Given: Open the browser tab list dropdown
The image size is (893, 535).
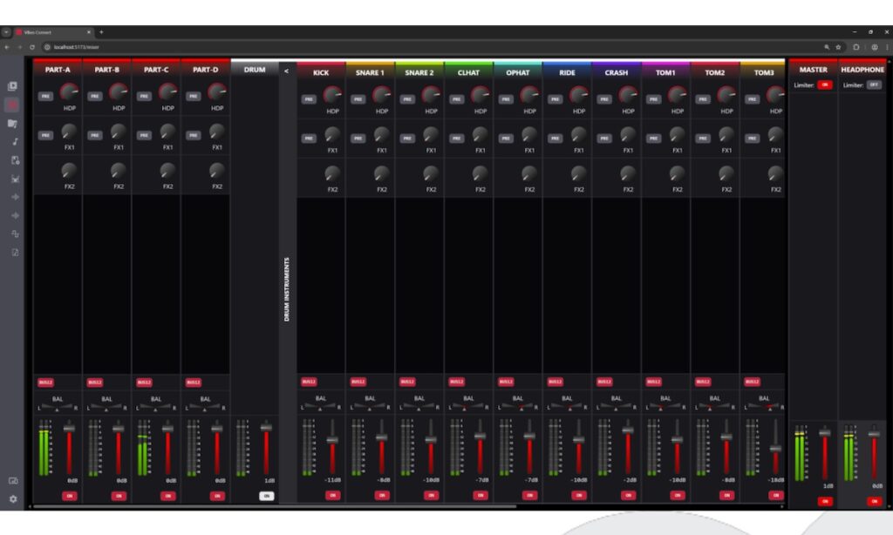Looking at the screenshot, I should (x=7, y=31).
